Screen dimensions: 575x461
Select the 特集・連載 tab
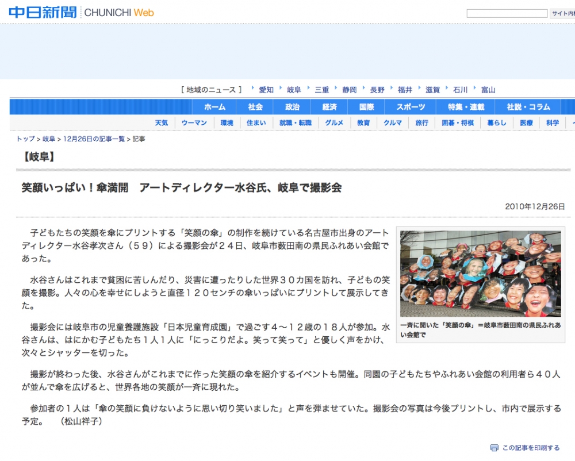pos(466,107)
